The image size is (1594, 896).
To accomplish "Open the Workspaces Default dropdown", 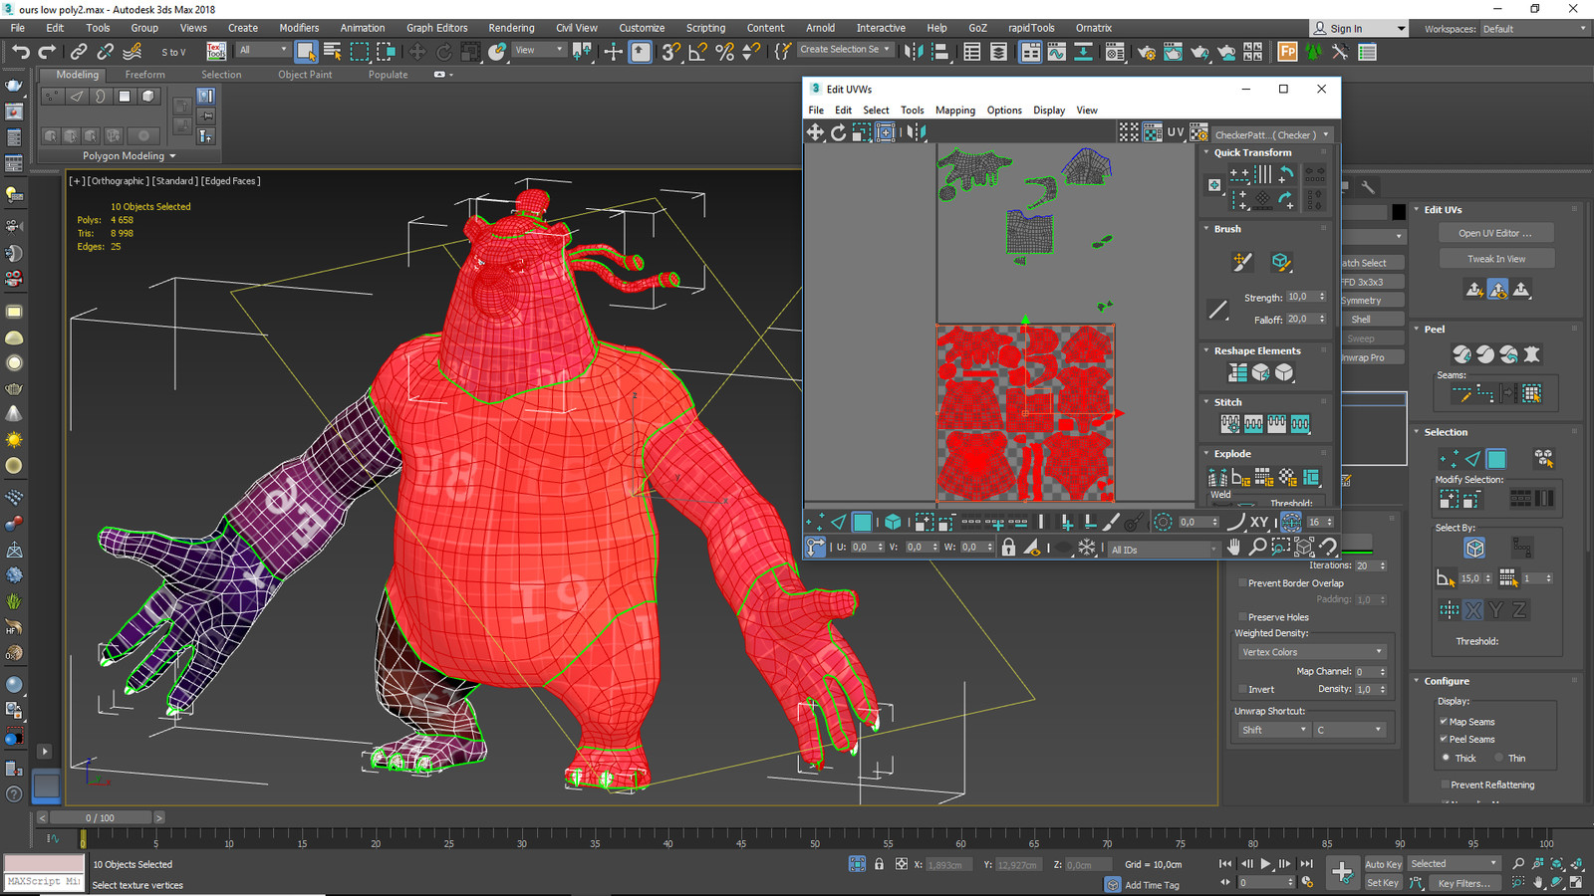I will point(1534,29).
